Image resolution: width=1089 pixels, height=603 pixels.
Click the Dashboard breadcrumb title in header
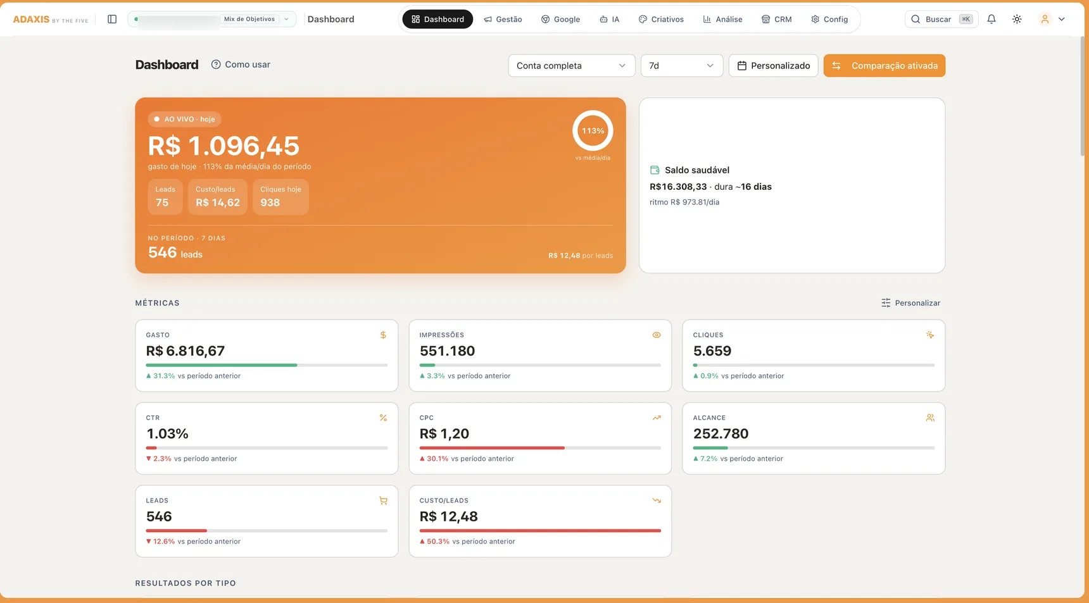coord(330,19)
